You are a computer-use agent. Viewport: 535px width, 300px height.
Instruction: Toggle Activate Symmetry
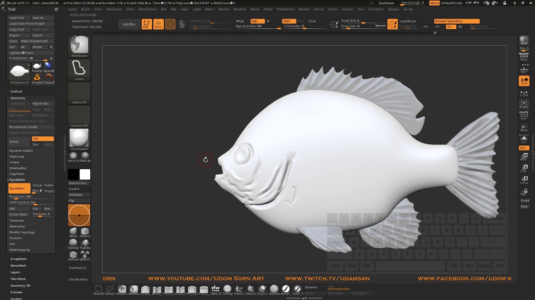point(456,21)
